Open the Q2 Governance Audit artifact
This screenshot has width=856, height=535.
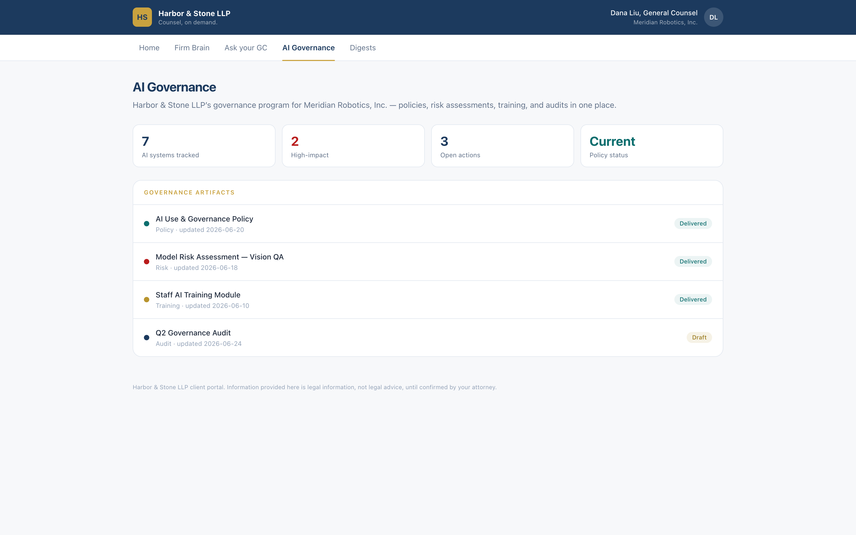coord(428,338)
